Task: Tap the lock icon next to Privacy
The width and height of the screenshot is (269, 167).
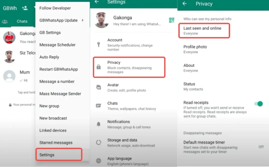Action: (x=99, y=67)
